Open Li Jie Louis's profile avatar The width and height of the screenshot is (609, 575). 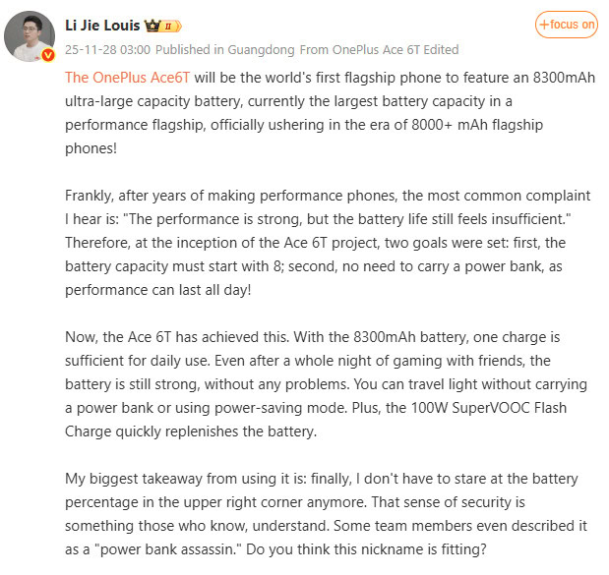(x=30, y=36)
